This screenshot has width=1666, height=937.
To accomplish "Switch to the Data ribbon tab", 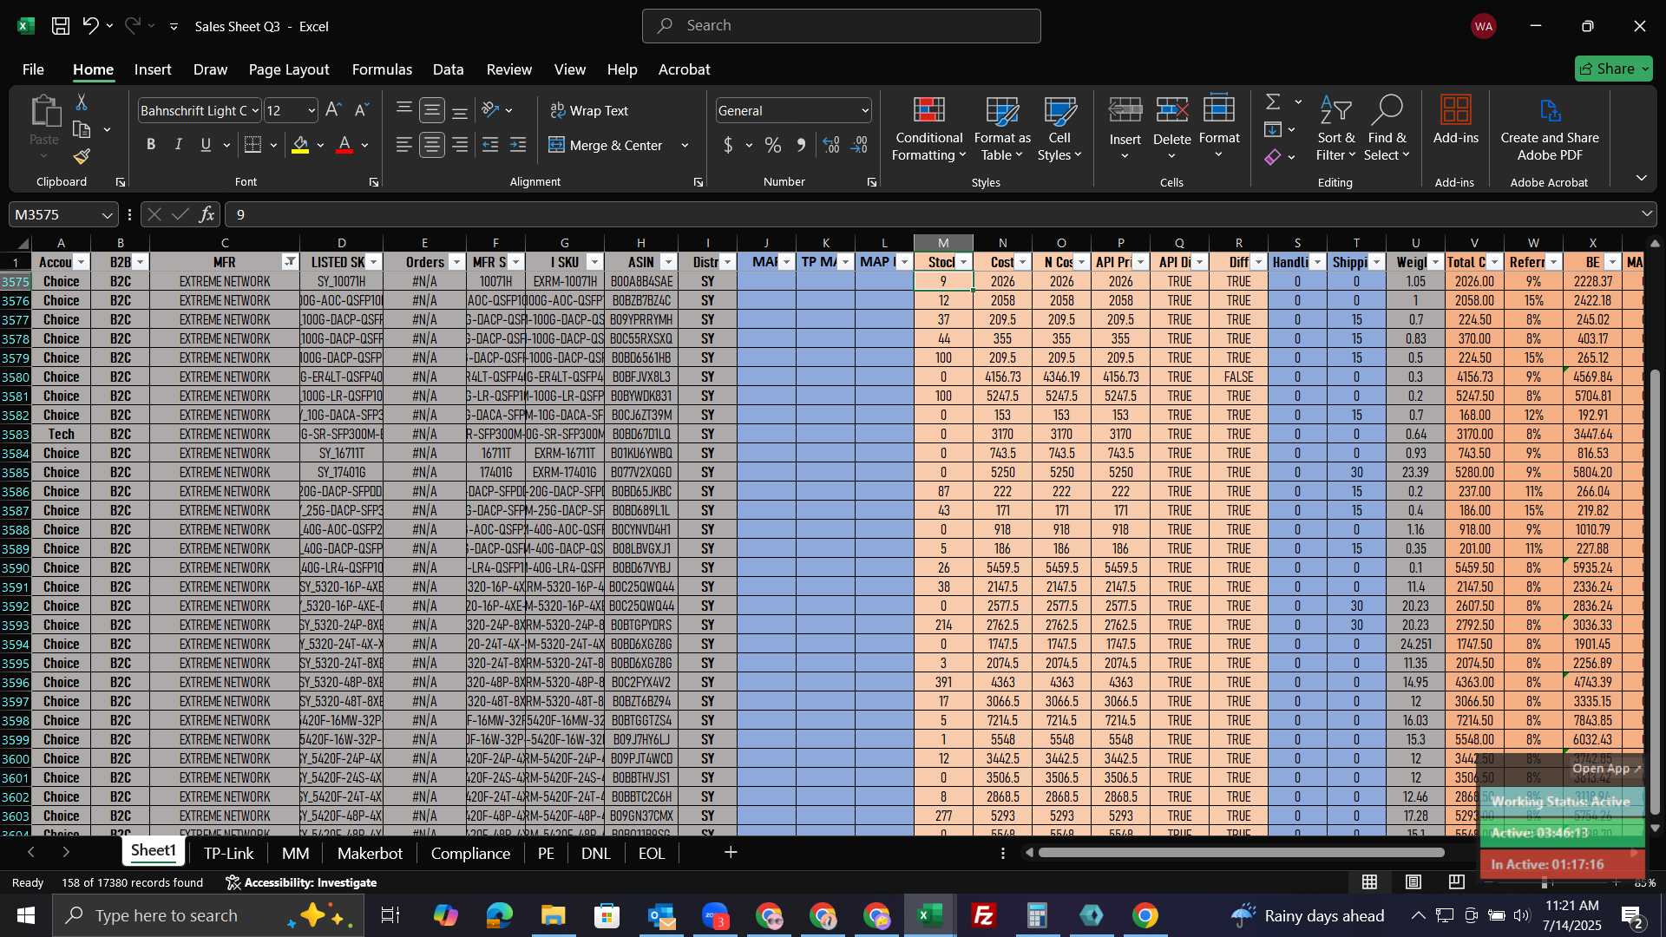I will pos(449,69).
